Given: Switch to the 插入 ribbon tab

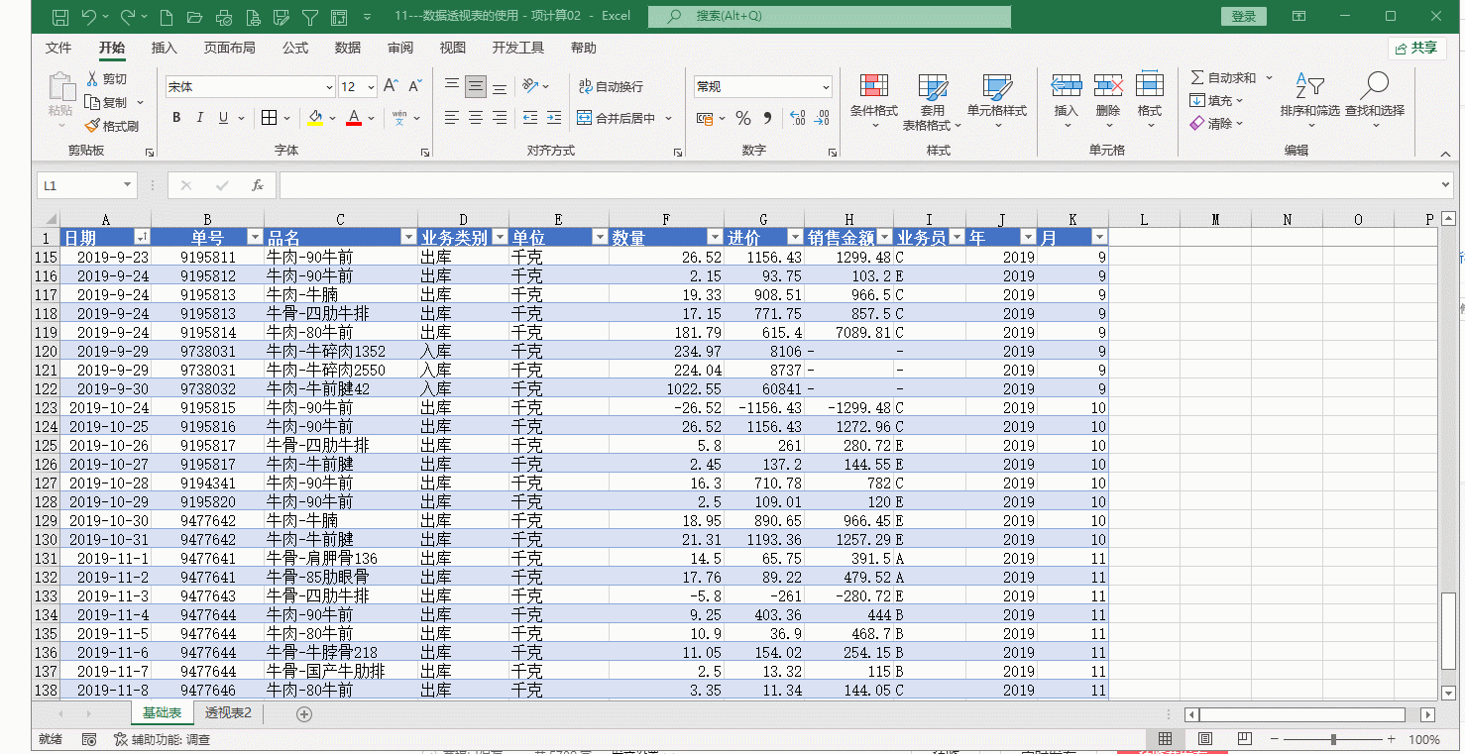Looking at the screenshot, I should [x=164, y=48].
